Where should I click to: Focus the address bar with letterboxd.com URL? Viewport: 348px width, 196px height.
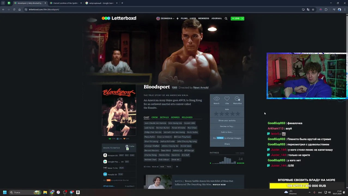pyautogui.click(x=164, y=10)
